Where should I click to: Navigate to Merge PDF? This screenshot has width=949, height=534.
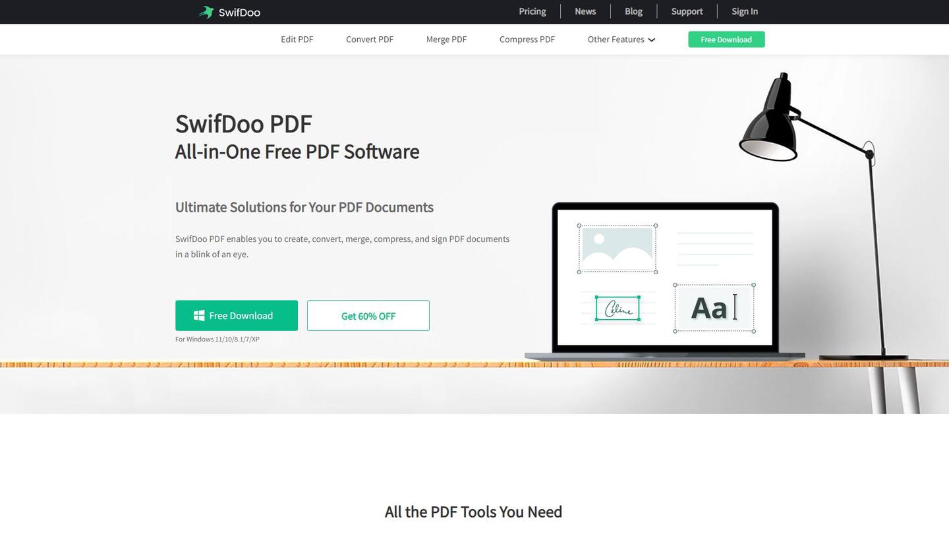(x=446, y=40)
